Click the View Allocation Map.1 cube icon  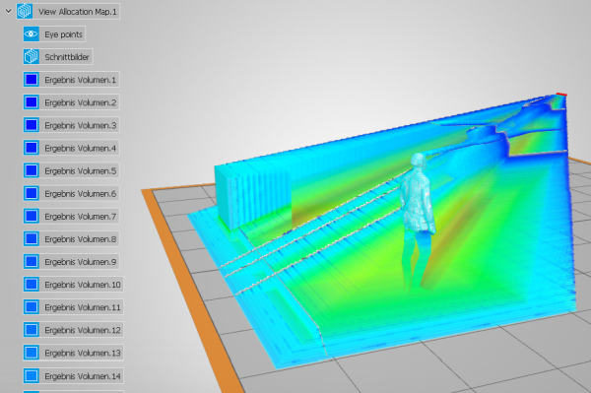coord(24,11)
